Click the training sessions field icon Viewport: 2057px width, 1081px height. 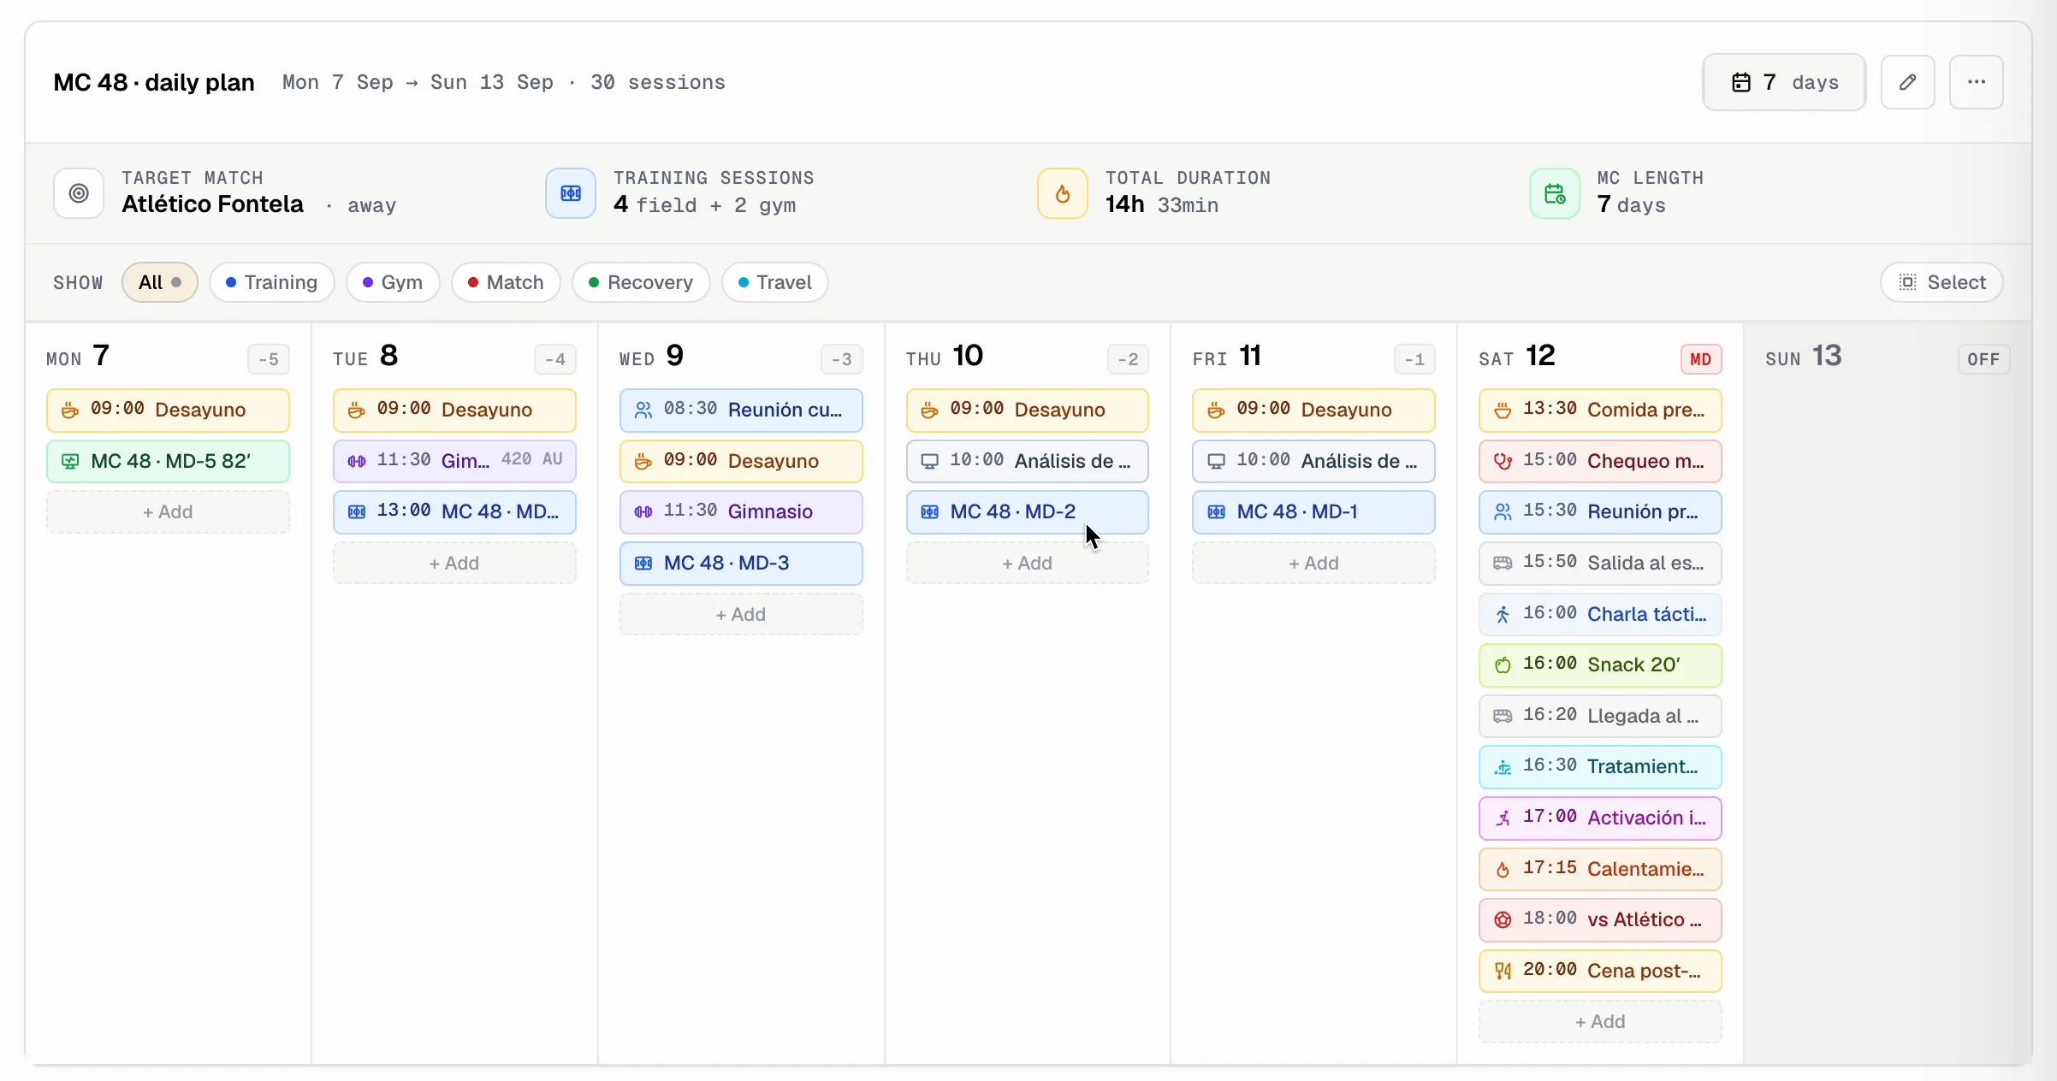(x=571, y=193)
